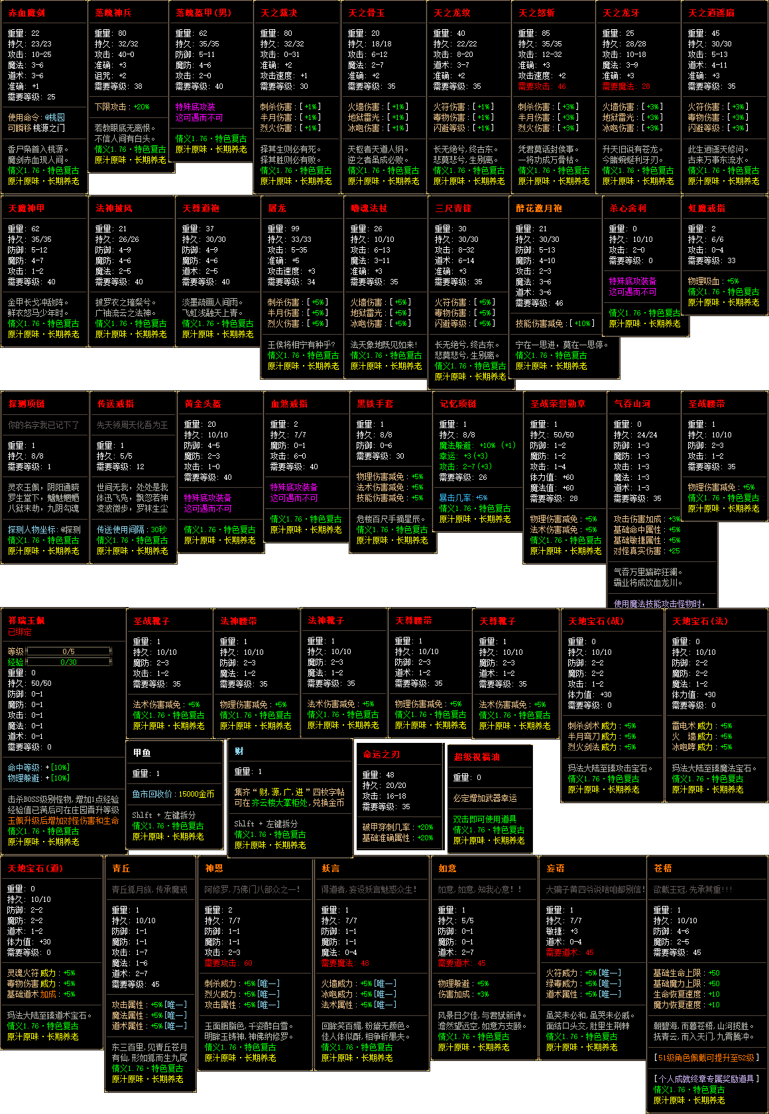Select the 天之裁决 item card title
This screenshot has width=769, height=1114.
click(278, 13)
